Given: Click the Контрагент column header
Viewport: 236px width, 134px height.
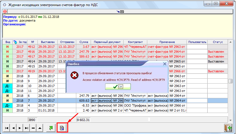Looking at the screenshot, I should pyautogui.click(x=135, y=42).
